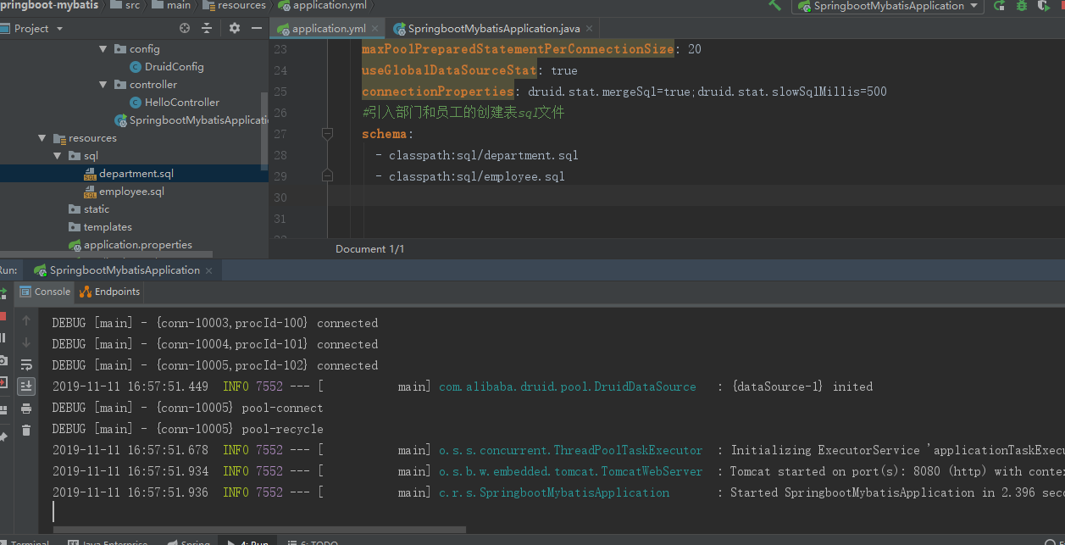Click the DruidDataSource log class link
The height and width of the screenshot is (545, 1065).
click(567, 387)
